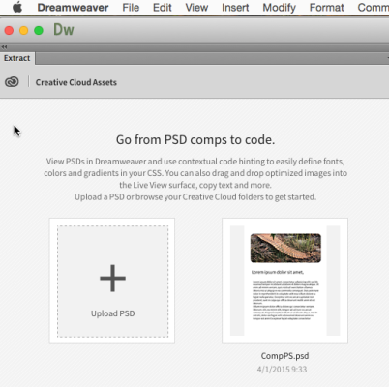This screenshot has height=387, width=389.
Task: Open the File menu
Action: point(131,8)
